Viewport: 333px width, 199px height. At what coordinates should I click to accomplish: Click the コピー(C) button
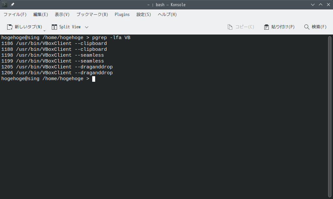241,27
